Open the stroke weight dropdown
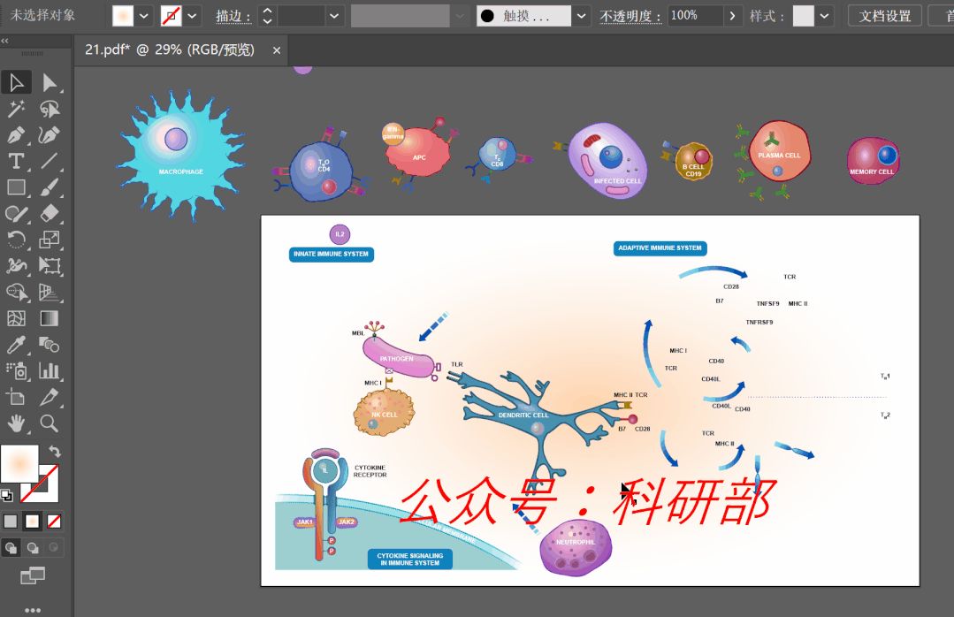Image resolution: width=954 pixels, height=617 pixels. [x=334, y=16]
